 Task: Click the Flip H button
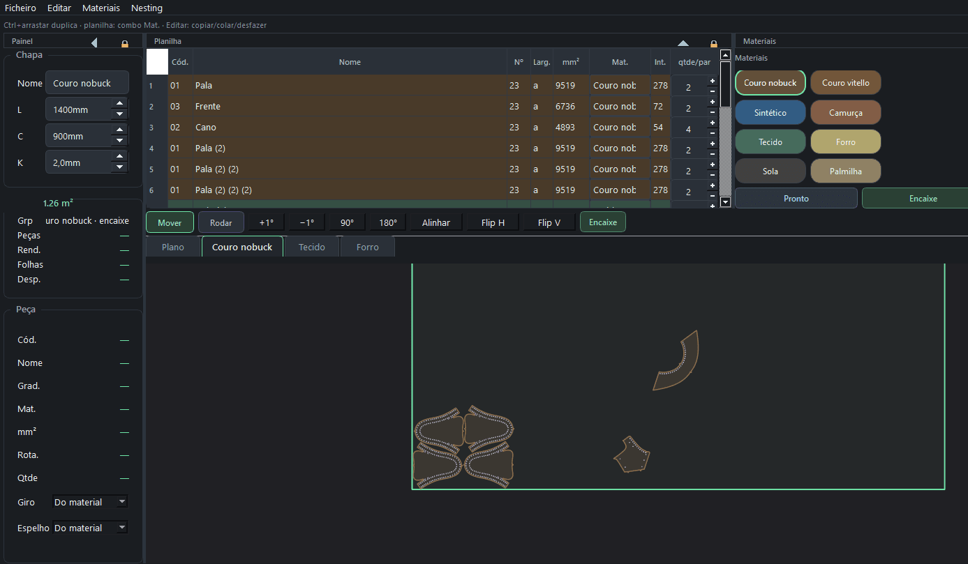[493, 222]
